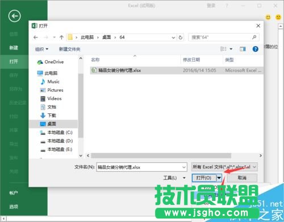Select OneDrive in navigation pane
The width and height of the screenshot is (284, 222).
pos(51,62)
